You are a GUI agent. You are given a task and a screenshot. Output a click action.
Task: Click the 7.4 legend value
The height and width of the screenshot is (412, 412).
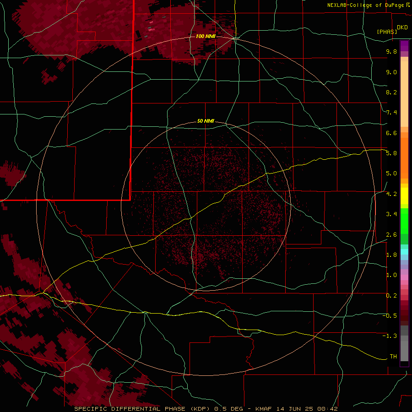coord(391,113)
